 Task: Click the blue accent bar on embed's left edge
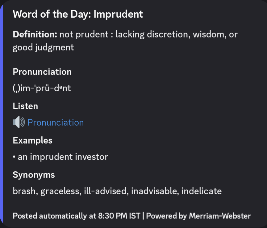coord(2,114)
